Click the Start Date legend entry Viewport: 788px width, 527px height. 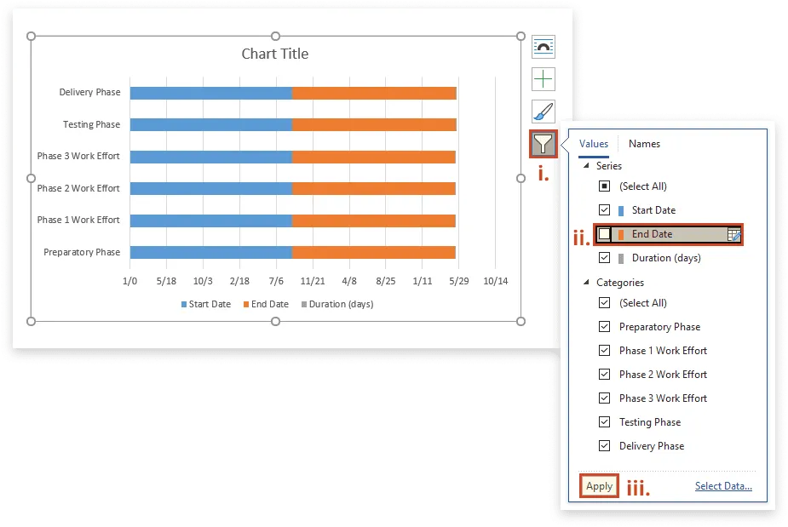[206, 304]
